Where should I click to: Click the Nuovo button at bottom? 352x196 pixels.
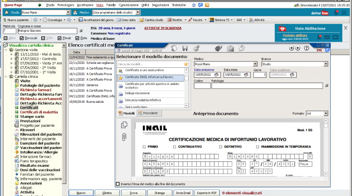[81, 193]
